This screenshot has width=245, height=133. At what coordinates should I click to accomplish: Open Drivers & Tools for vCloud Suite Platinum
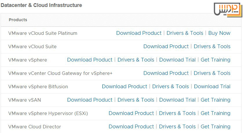[185, 33]
